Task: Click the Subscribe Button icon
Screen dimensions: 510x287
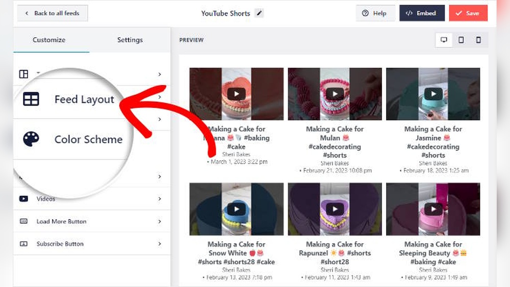Action: (x=23, y=244)
